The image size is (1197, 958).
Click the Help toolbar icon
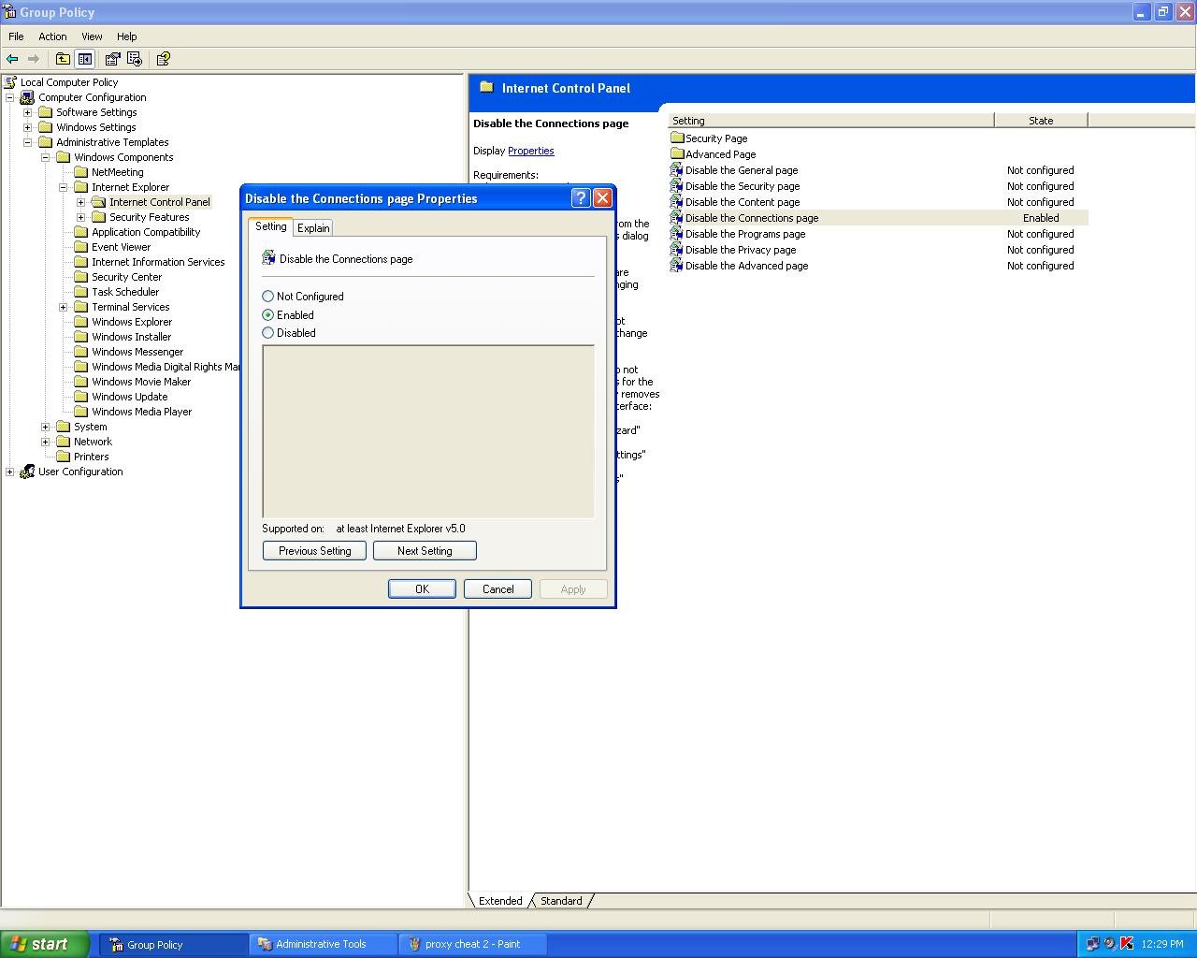tap(164, 59)
